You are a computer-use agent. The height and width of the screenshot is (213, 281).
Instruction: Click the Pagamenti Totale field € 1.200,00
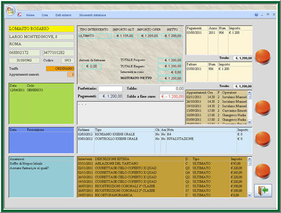pos(243,58)
